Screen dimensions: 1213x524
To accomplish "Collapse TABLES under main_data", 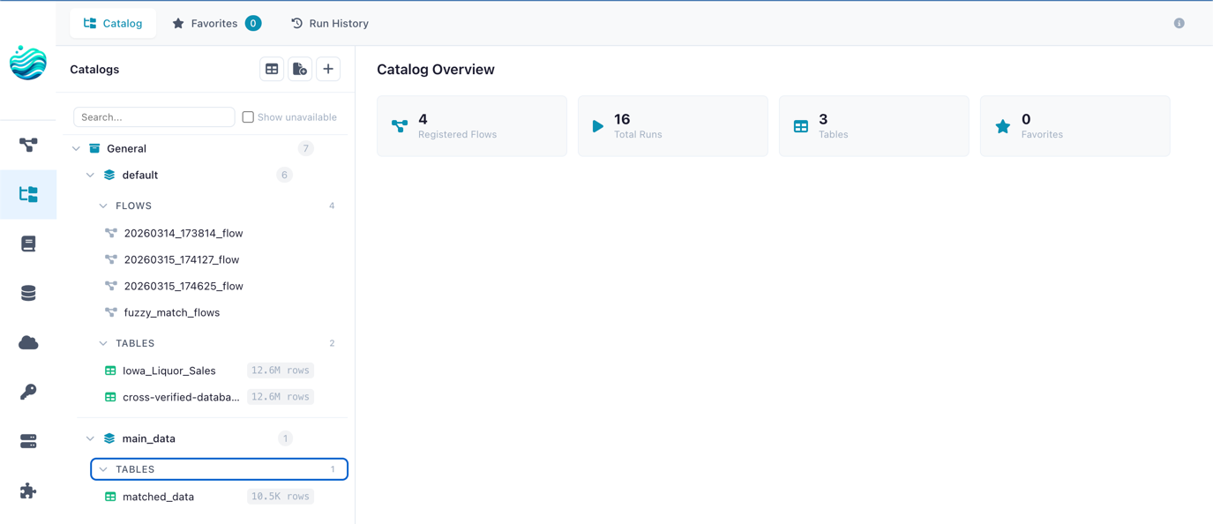I will [103, 468].
